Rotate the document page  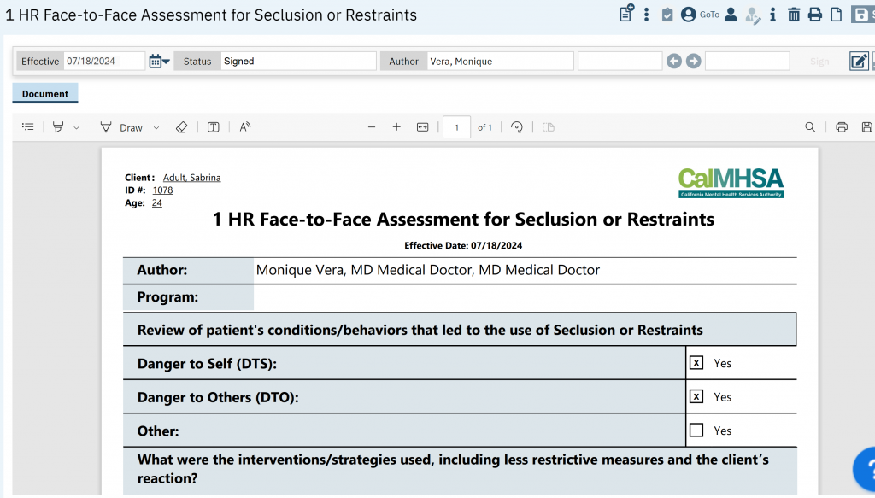tap(516, 126)
